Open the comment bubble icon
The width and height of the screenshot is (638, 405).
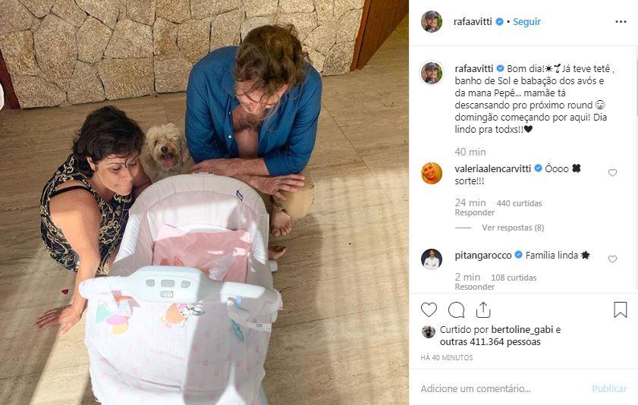click(x=456, y=309)
